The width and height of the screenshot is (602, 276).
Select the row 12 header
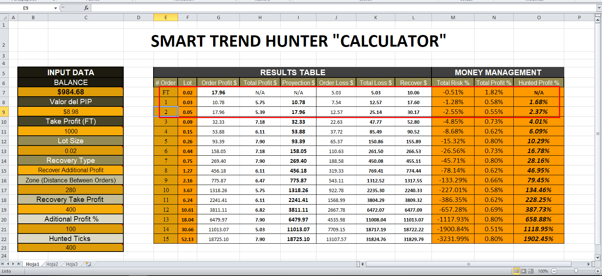pos(4,141)
